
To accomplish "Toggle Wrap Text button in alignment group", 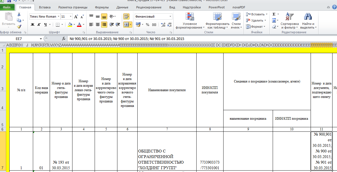I will pos(126,17).
